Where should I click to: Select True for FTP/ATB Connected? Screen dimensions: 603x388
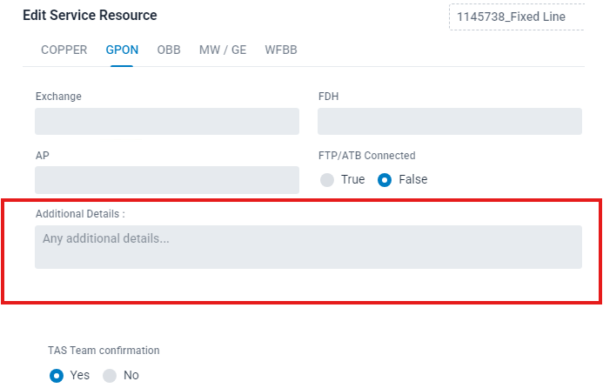tap(328, 180)
